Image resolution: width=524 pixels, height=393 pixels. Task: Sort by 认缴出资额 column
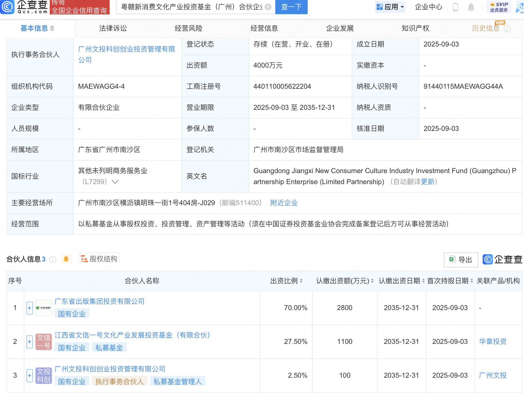(372, 281)
